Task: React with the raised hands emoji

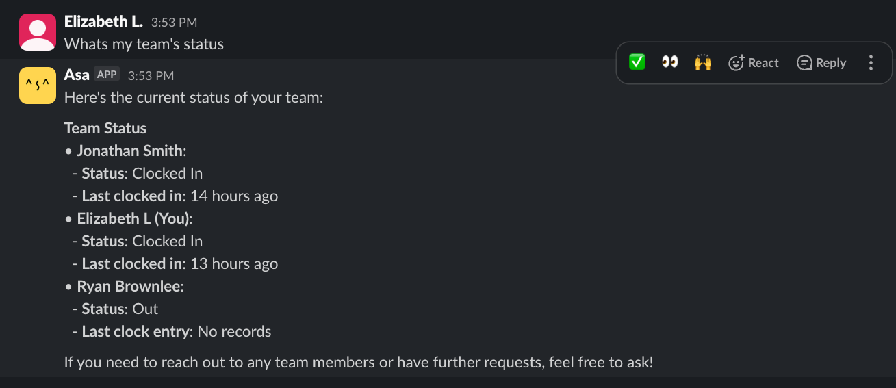Action: pyautogui.click(x=703, y=63)
